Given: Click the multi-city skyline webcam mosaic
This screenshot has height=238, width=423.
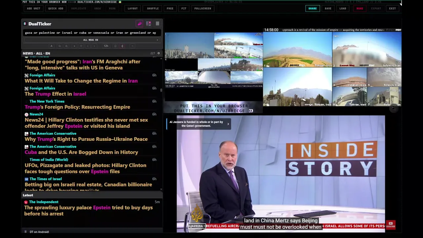Looking at the screenshot, I should pyautogui.click(x=214, y=60).
